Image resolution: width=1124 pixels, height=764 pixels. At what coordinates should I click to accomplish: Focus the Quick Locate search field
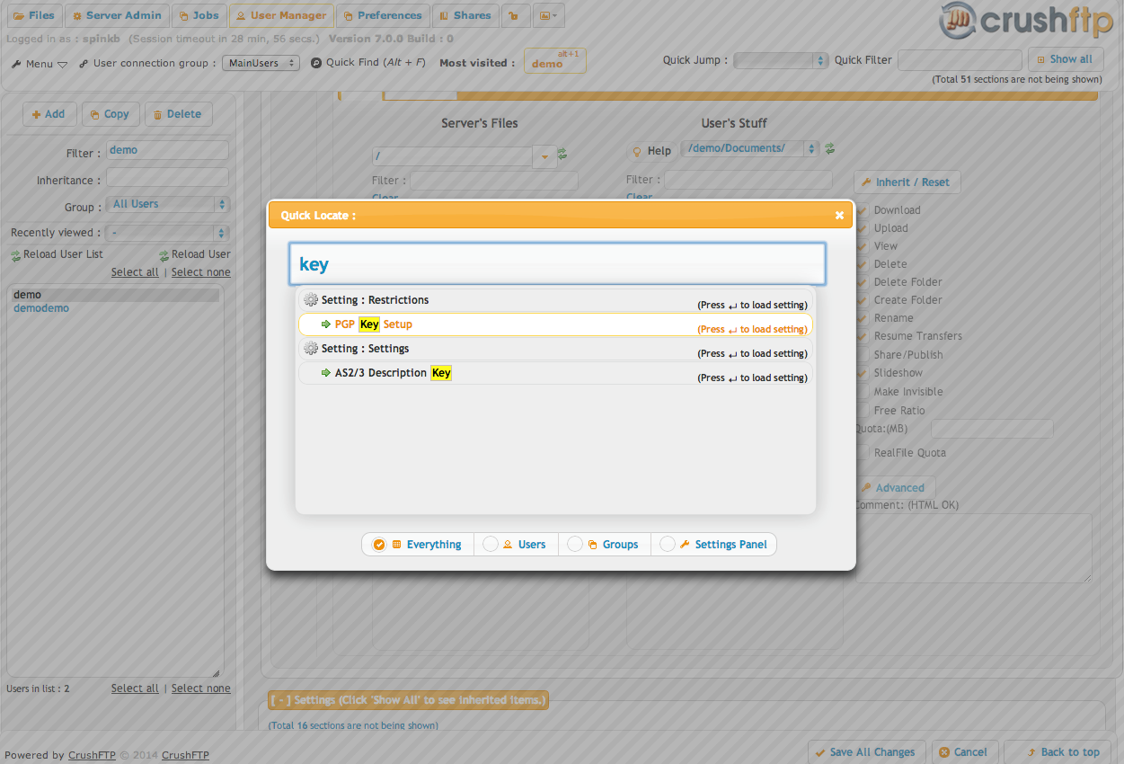(x=557, y=264)
